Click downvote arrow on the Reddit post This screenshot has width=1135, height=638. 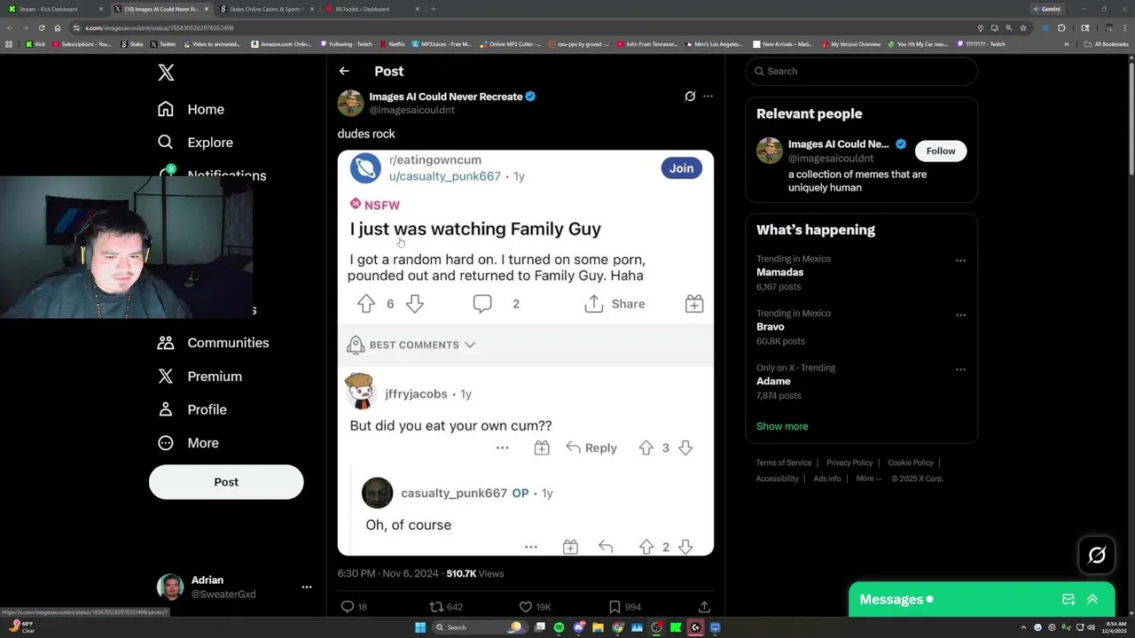point(414,304)
